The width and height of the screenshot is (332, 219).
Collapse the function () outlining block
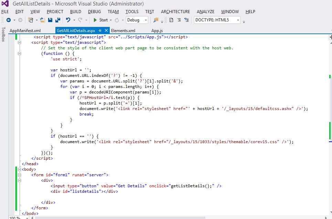pos(20,53)
